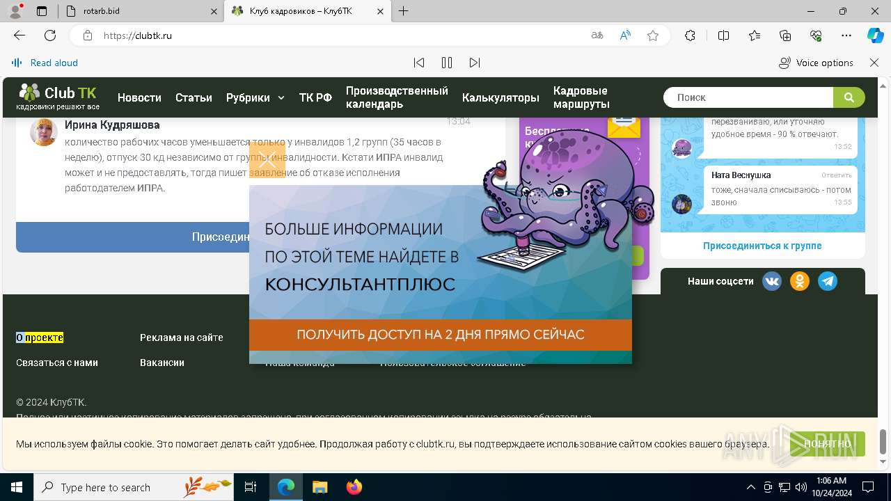Click the Поиск search field
The width and height of the screenshot is (891, 501).
tap(748, 97)
